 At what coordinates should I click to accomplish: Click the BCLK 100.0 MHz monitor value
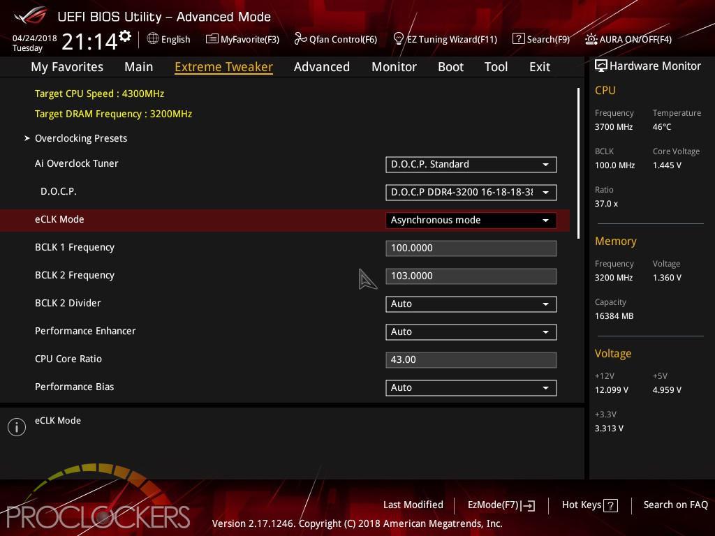coord(614,165)
